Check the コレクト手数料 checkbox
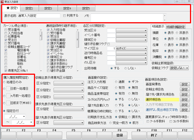Image resolution: width=194 pixels, height=140 pixels. [x=171, y=121]
